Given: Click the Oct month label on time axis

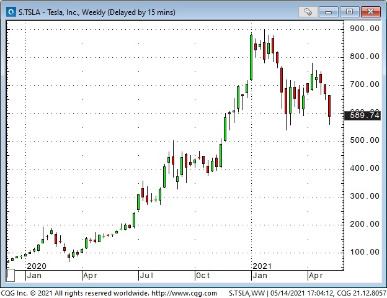Looking at the screenshot, I should [203, 275].
